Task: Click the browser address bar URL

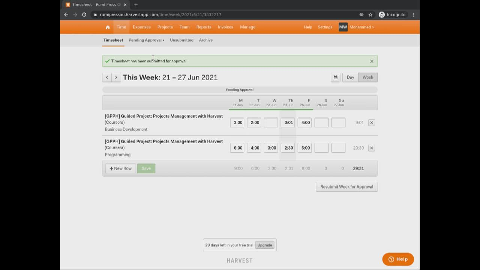Action: pyautogui.click(x=160, y=15)
